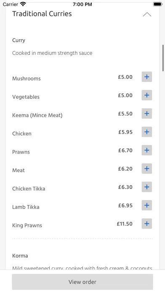Add Prawns curry to the order
The height and width of the screenshot is (294, 165).
coord(146,150)
